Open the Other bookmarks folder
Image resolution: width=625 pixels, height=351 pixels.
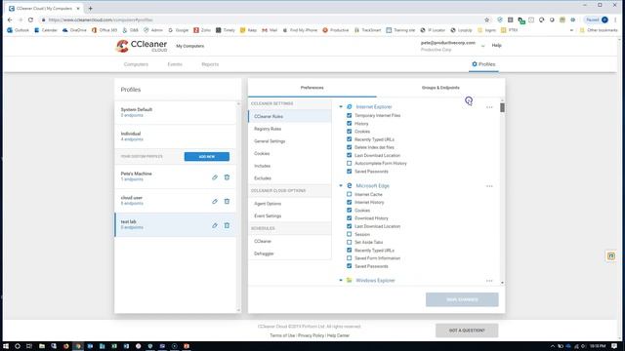[599, 30]
